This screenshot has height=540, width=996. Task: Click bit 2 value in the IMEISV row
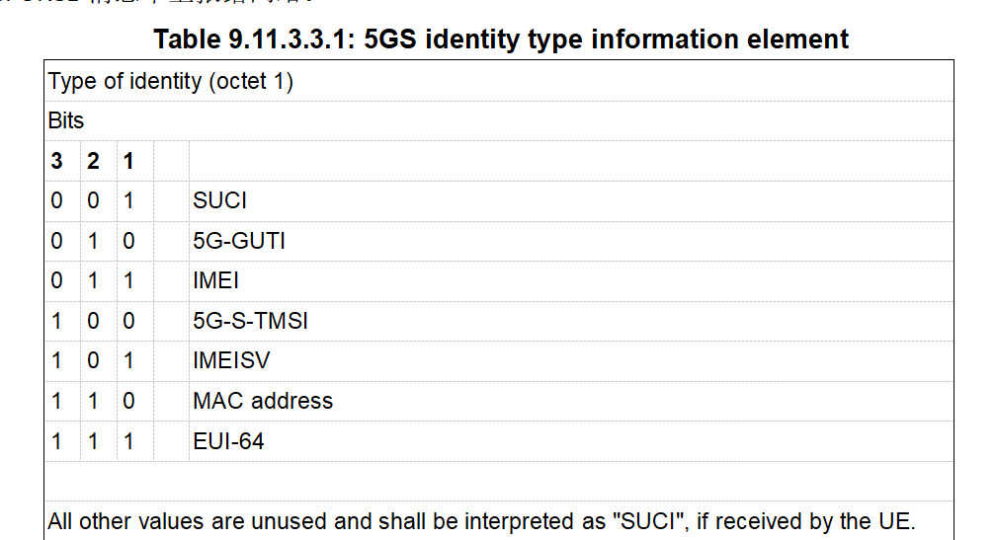tap(93, 360)
